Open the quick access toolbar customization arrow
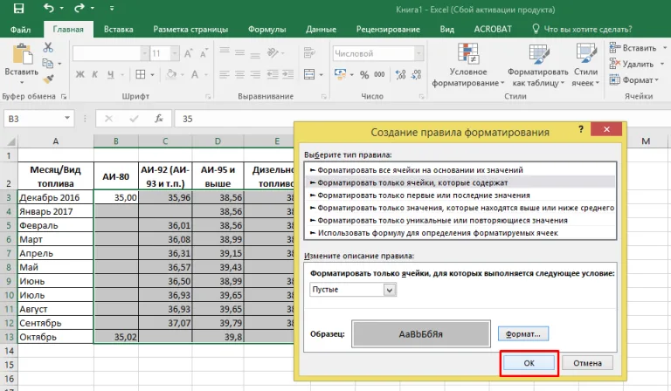This screenshot has width=671, height=391. click(x=112, y=8)
